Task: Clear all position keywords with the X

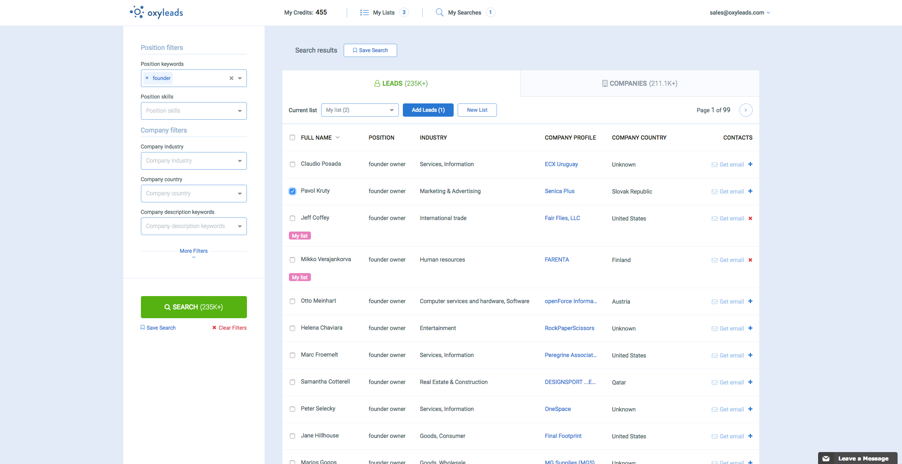Action: tap(231, 78)
